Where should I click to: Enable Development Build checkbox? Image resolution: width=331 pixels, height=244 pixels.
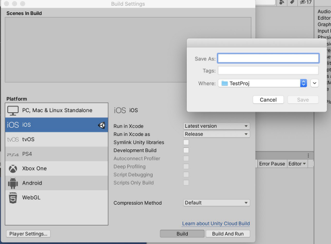coord(186,150)
